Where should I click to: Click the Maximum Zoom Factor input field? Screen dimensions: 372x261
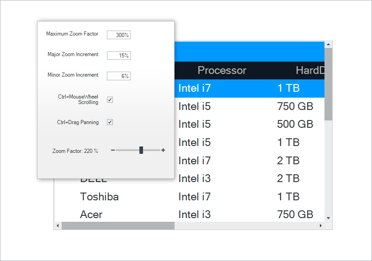(x=119, y=35)
